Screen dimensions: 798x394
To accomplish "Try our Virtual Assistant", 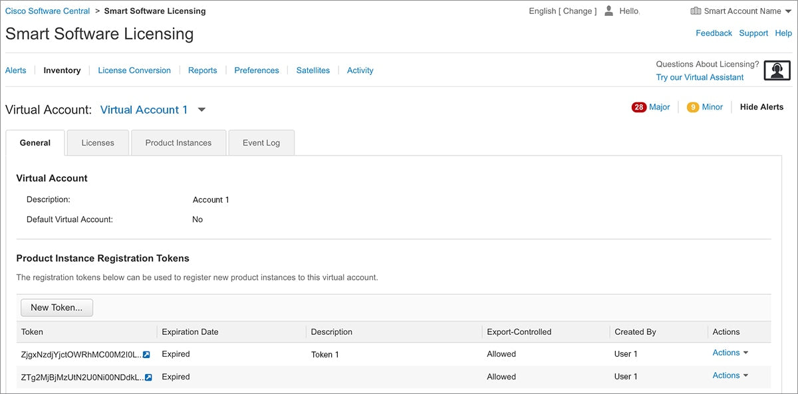I will (x=699, y=77).
